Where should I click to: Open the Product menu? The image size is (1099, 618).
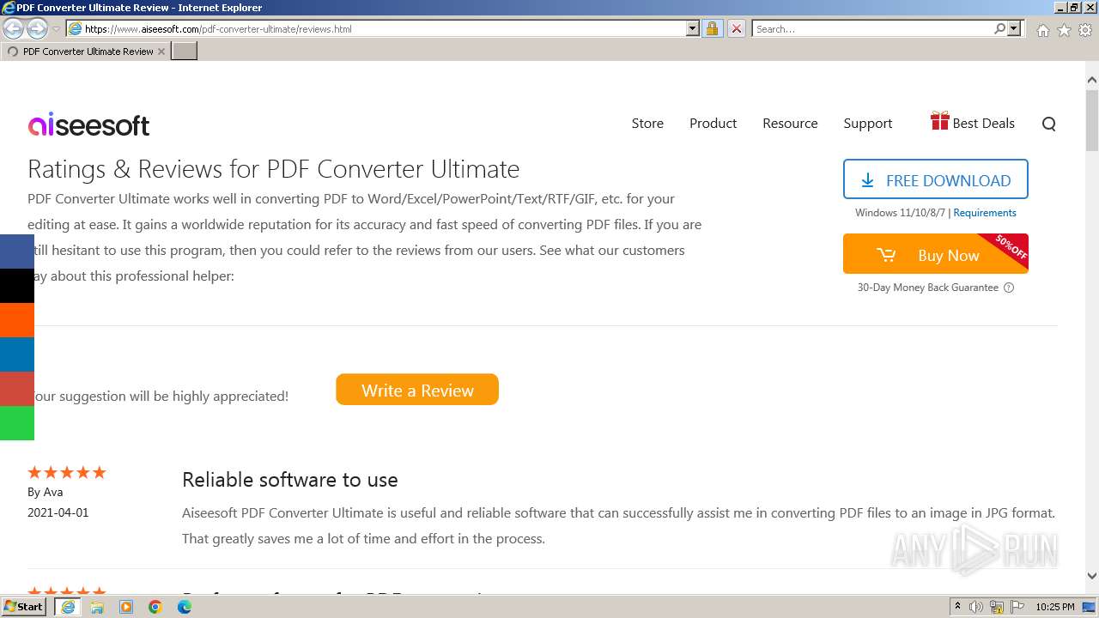(x=713, y=124)
